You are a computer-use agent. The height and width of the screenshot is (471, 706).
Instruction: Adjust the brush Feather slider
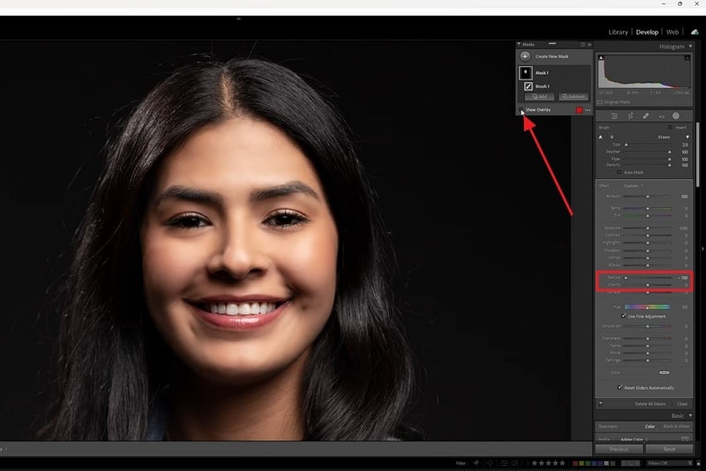tap(669, 152)
